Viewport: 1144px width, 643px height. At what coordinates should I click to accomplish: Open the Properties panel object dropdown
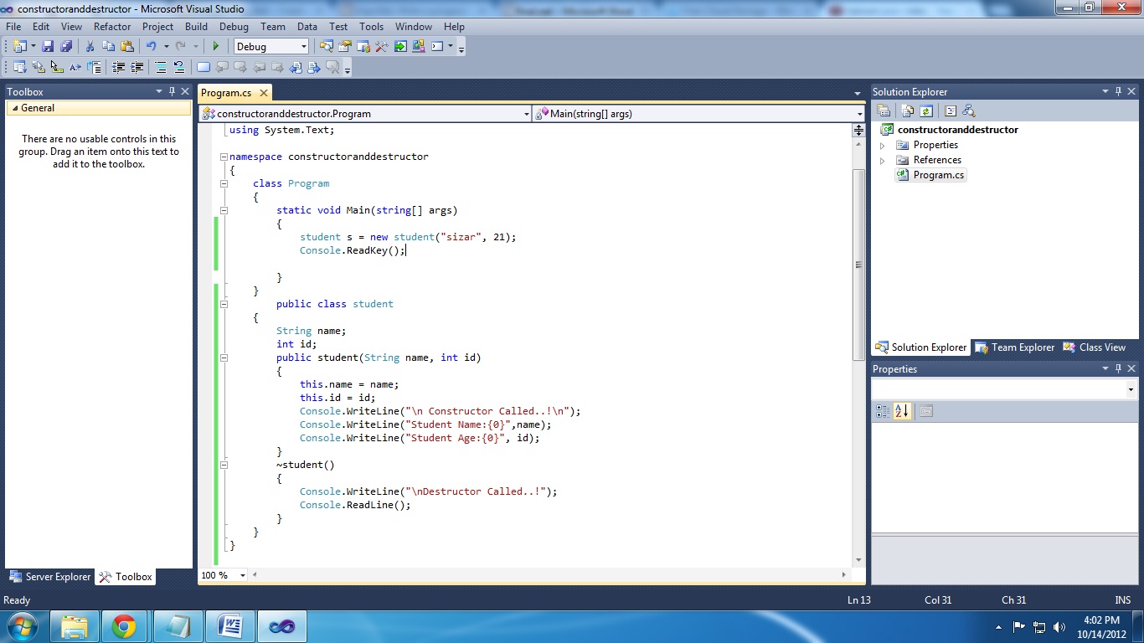tap(1131, 389)
